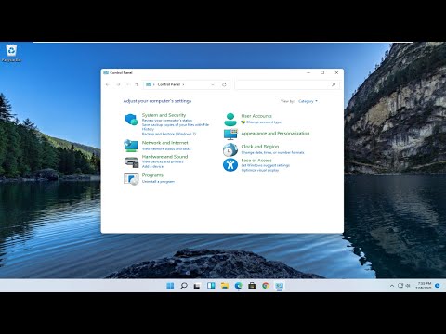Open the Clock and Region globe-clock icon
This screenshot has height=334, width=446.
pyautogui.click(x=230, y=149)
